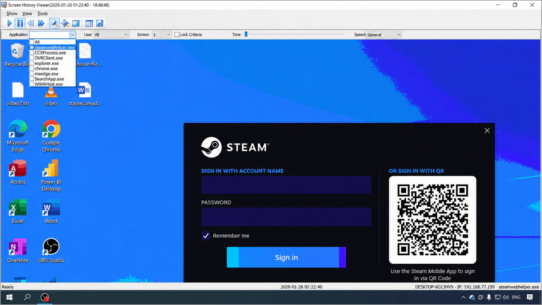Check explorer.exe in the Application list

tap(32, 63)
